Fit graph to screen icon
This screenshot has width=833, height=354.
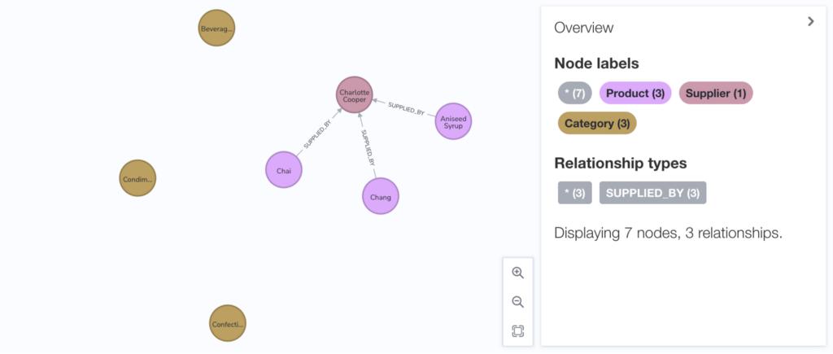click(517, 332)
